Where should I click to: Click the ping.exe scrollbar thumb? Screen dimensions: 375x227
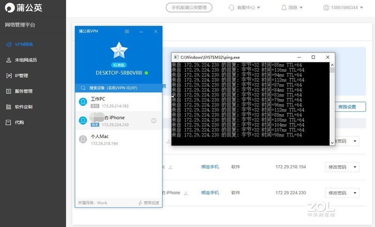coord(332,70)
